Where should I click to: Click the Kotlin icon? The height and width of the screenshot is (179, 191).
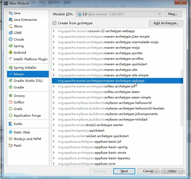point(11,124)
